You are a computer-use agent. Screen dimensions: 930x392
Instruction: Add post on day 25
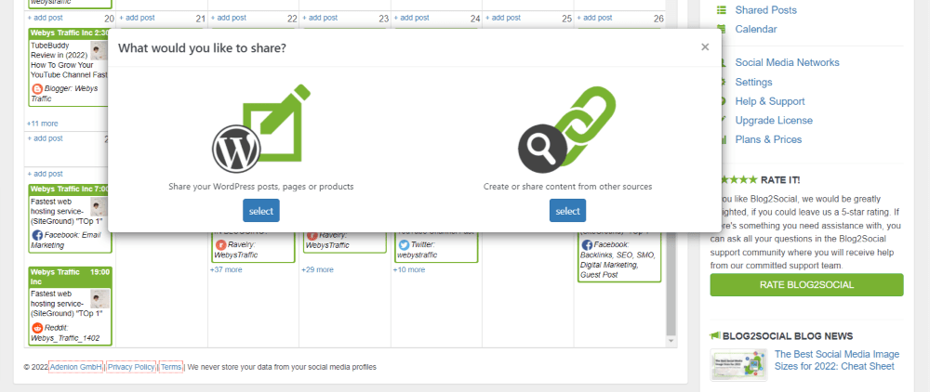[503, 18]
